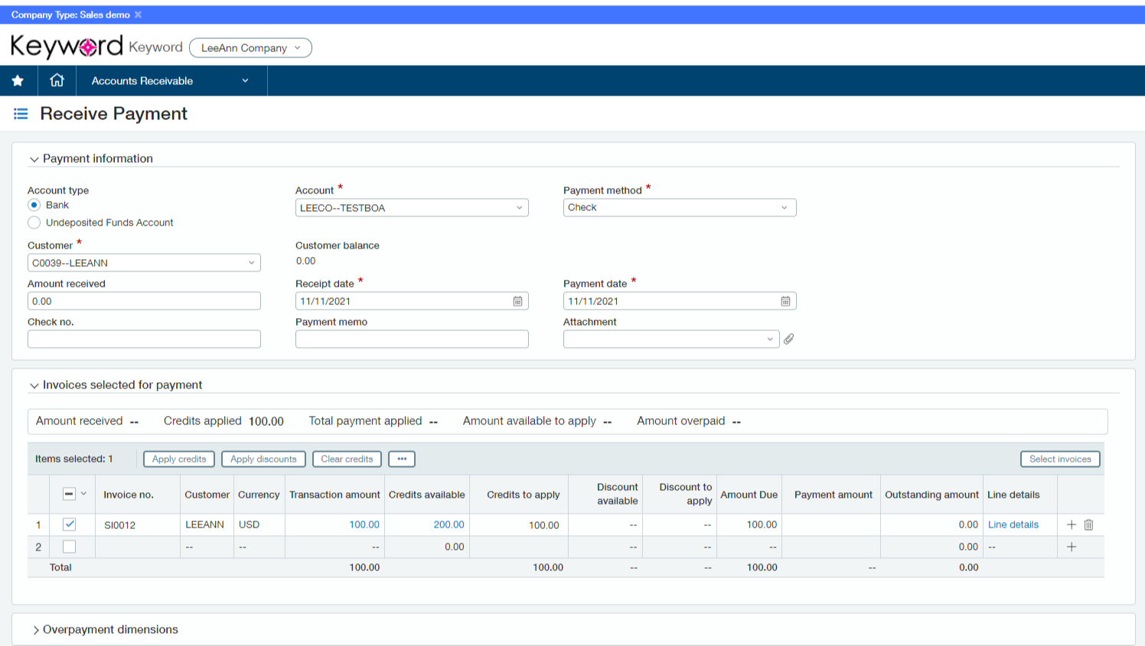The width and height of the screenshot is (1145, 646).
Task: Open the Receipt date calendar picker
Action: (x=519, y=300)
